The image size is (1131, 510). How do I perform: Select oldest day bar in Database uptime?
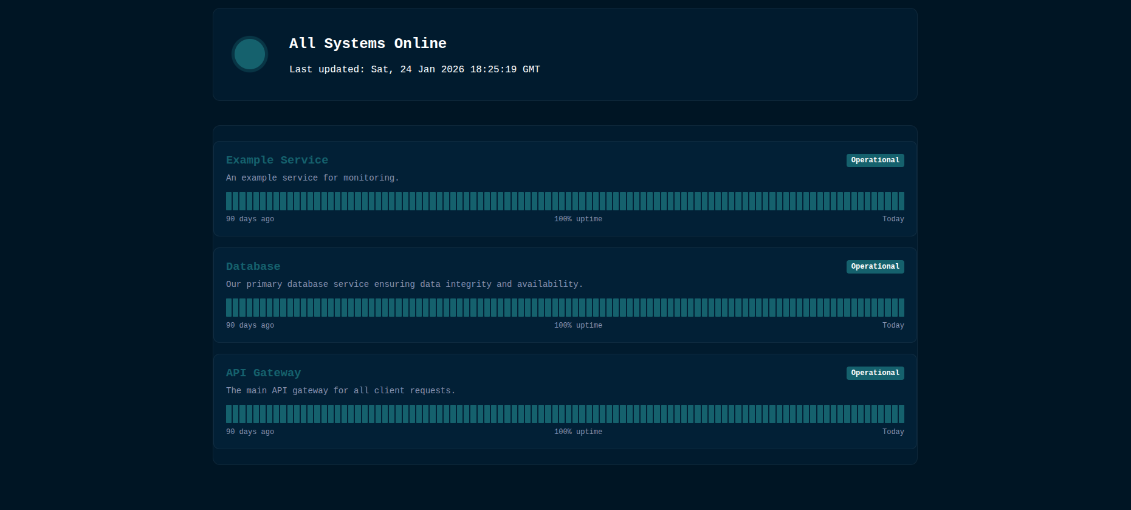coord(229,308)
